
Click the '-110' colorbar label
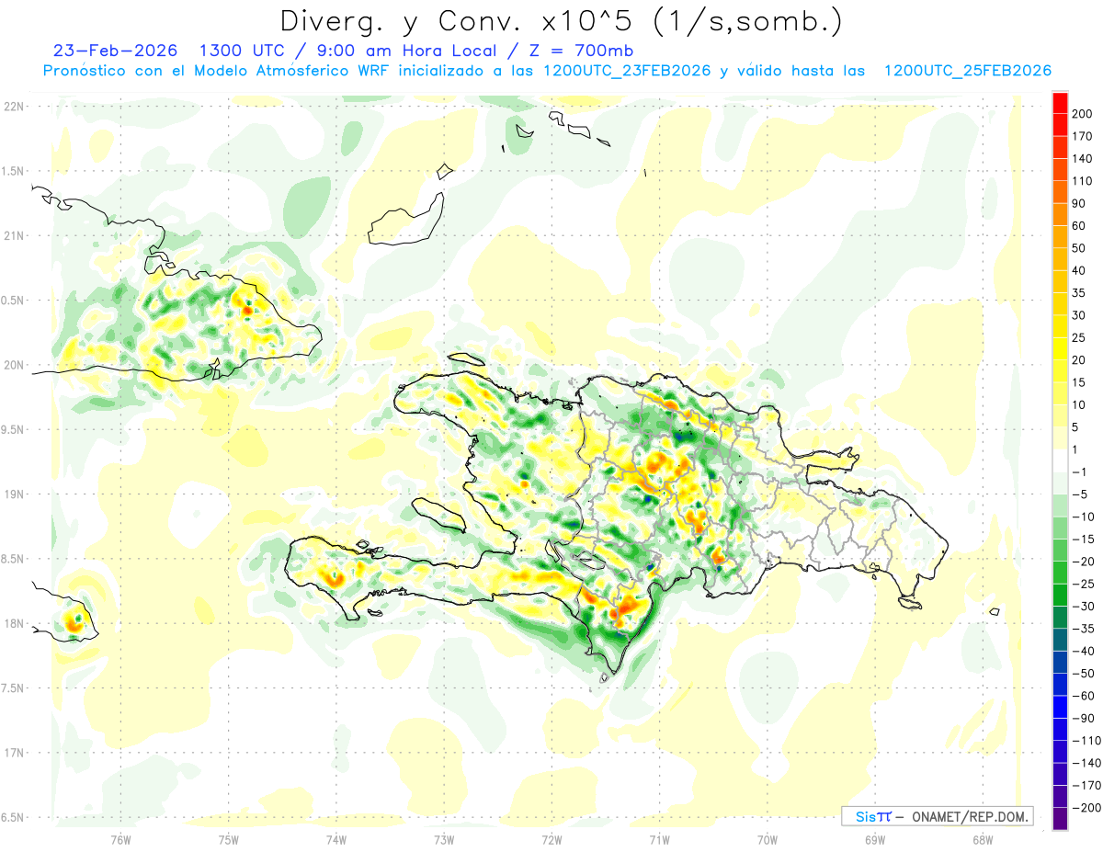1087,741
